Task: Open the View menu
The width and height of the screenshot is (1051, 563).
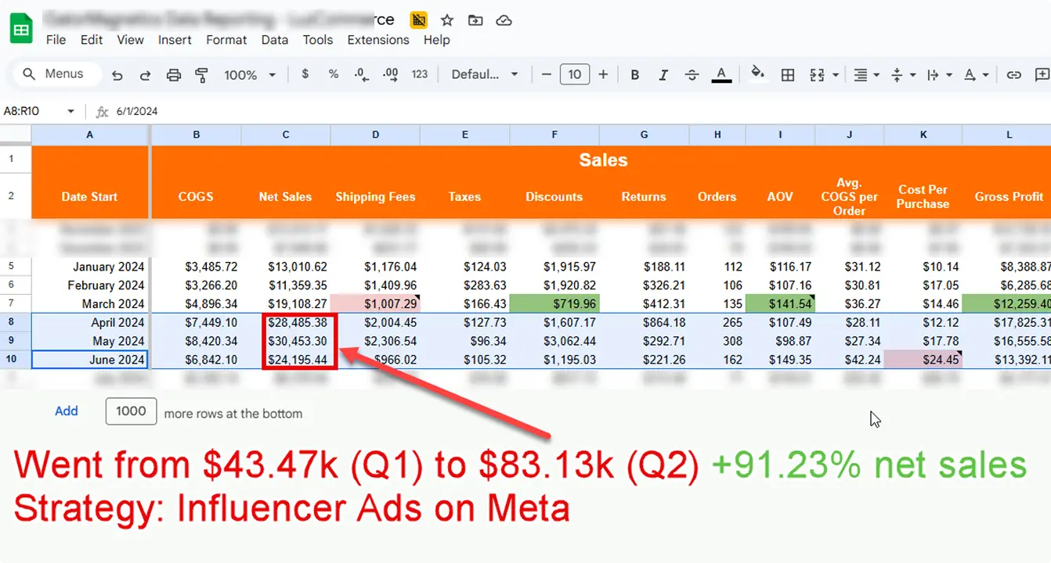Action: pos(130,40)
